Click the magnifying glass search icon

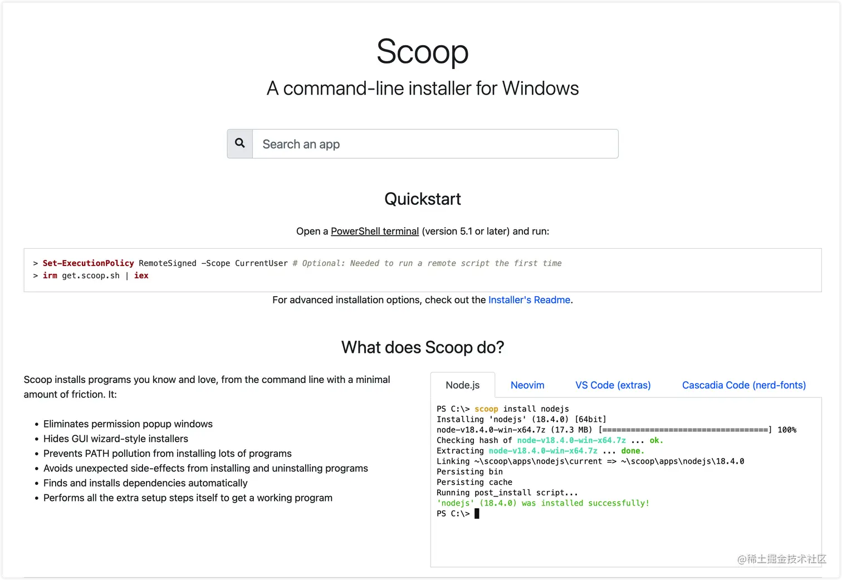point(240,144)
